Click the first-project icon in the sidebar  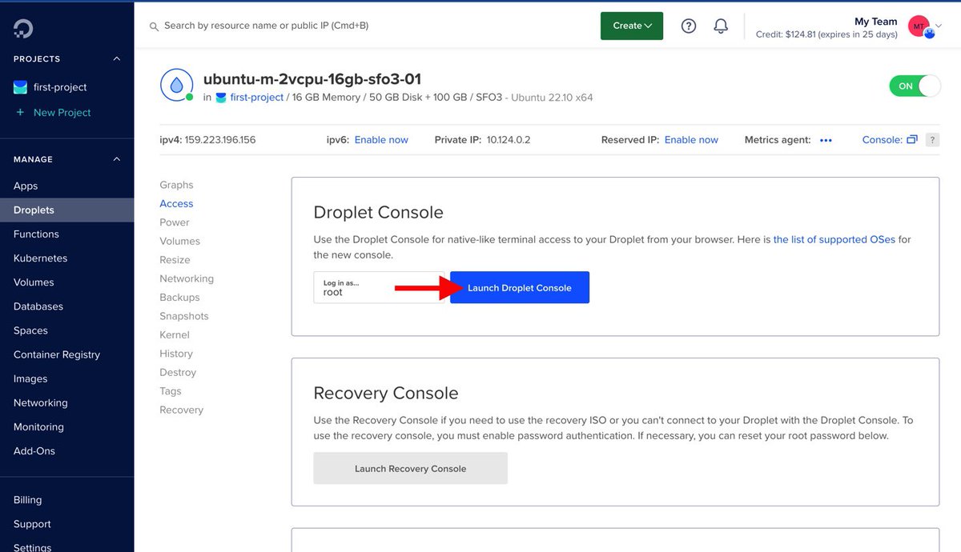pos(18,86)
